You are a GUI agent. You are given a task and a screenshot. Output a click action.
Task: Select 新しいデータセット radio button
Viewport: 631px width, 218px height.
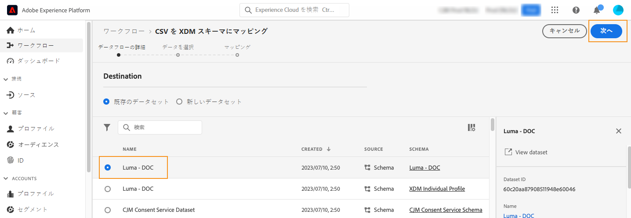pos(179,102)
